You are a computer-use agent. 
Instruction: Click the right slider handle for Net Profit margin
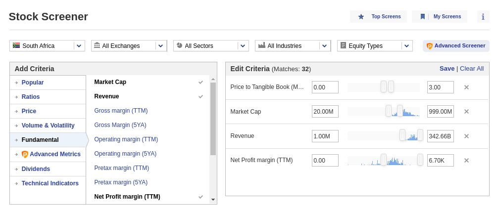click(420, 160)
